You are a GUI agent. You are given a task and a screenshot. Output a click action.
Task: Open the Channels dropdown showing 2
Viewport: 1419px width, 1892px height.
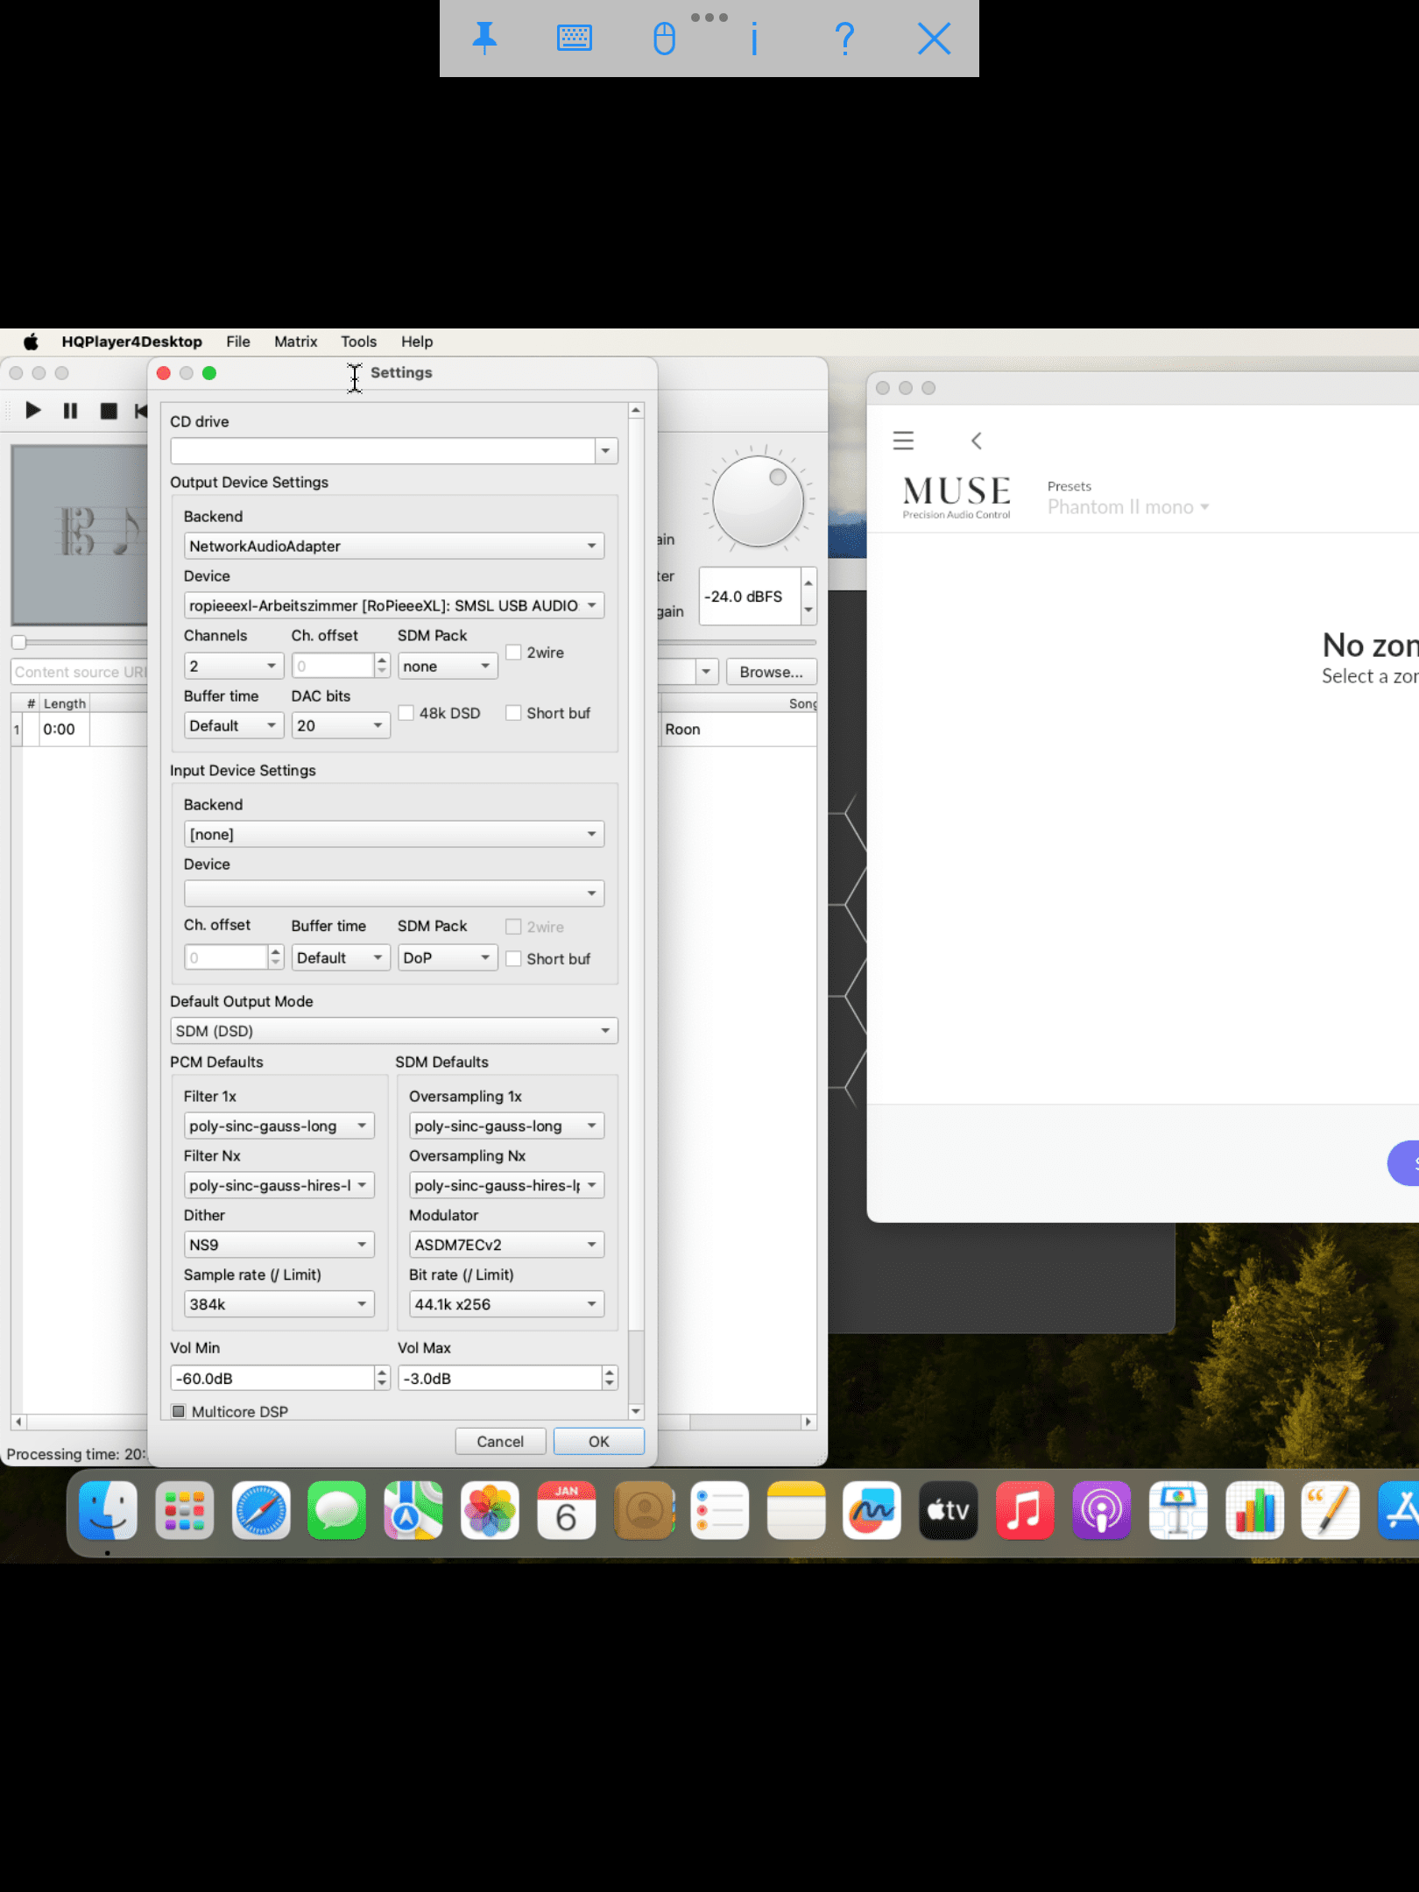tap(234, 666)
